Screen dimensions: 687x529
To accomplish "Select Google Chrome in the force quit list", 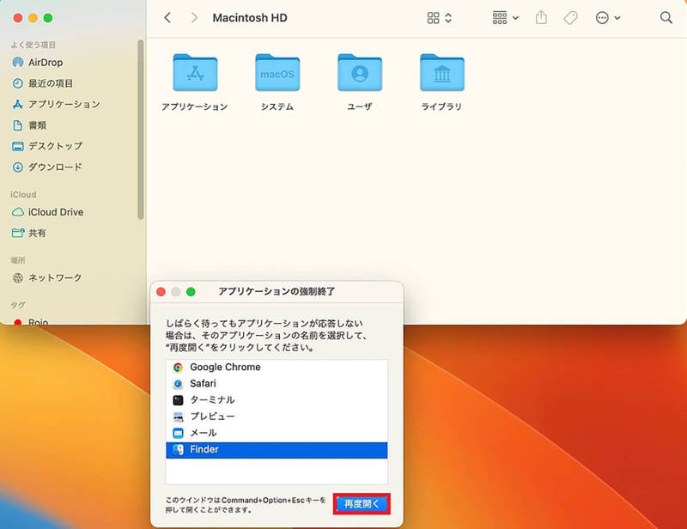I will click(x=277, y=368).
